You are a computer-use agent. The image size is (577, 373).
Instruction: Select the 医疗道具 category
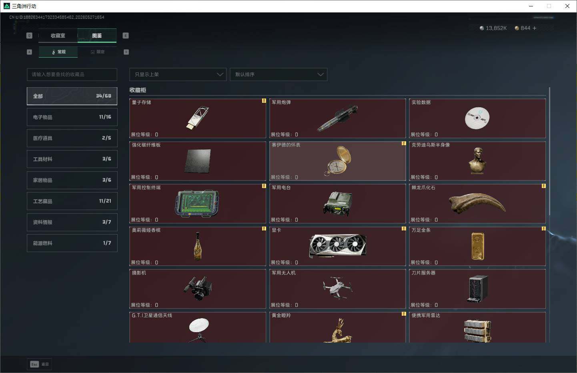coord(72,138)
